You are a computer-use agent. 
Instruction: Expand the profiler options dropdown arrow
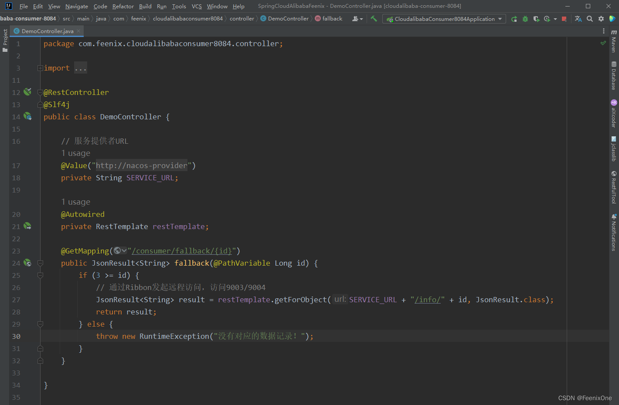555,19
